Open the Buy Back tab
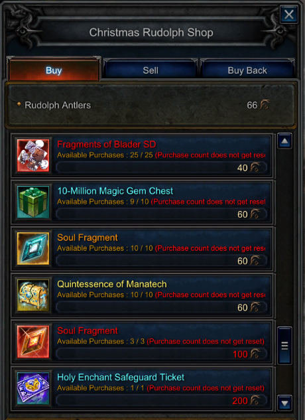Image resolution: width=305 pixels, height=420 pixels. tap(247, 70)
